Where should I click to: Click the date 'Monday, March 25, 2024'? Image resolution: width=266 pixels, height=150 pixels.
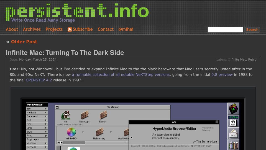pyautogui.click(x=38, y=59)
